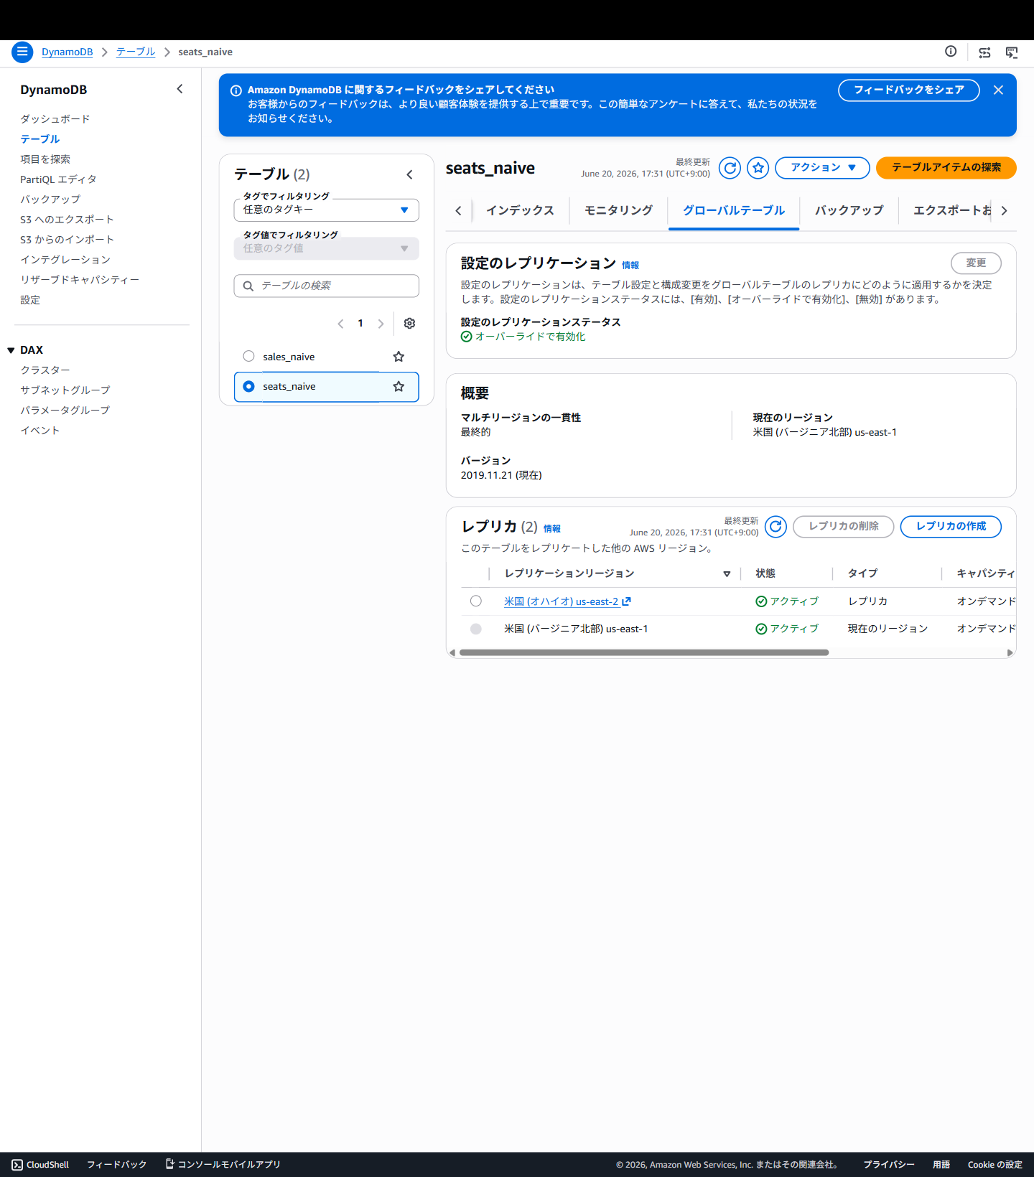1034x1177 pixels.
Task: Click the replica table horizontal scrollbar
Action: click(644, 652)
